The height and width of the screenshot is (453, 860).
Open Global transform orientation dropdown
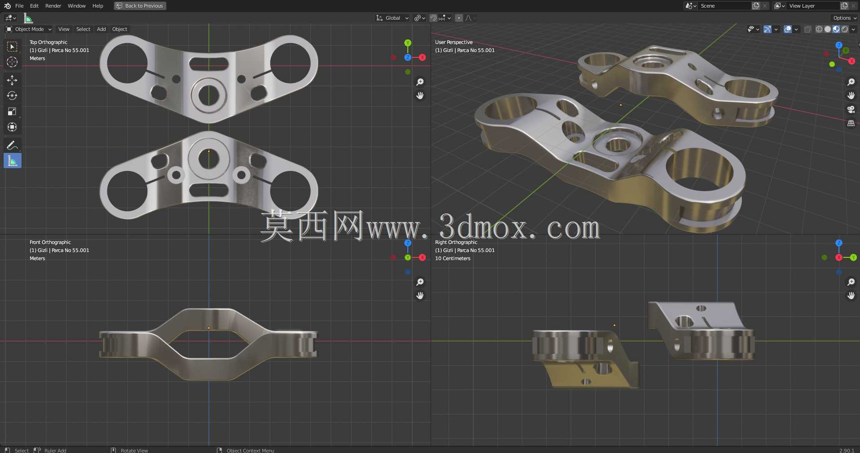coord(393,18)
